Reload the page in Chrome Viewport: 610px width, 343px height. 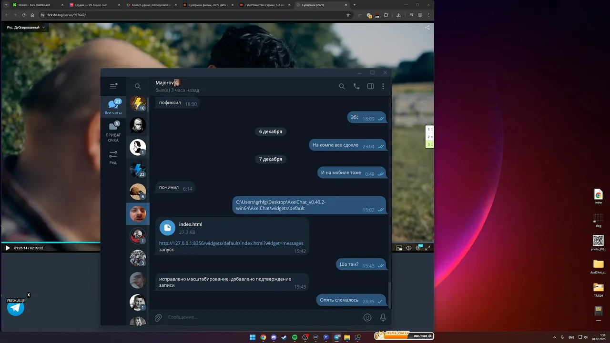(24, 15)
